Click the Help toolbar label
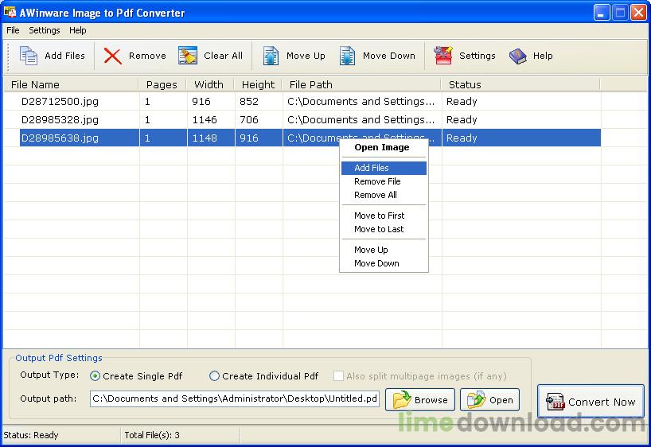Image resolution: width=651 pixels, height=447 pixels. pyautogui.click(x=543, y=56)
